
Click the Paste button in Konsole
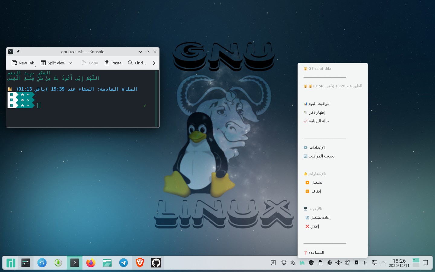click(113, 63)
